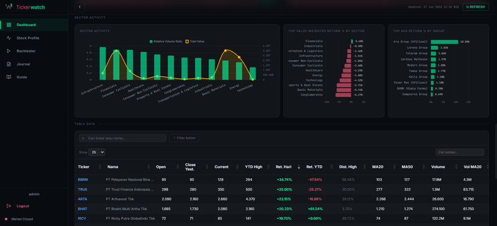Click the Technology bar in Sector Activity chart

[x=253, y=73]
